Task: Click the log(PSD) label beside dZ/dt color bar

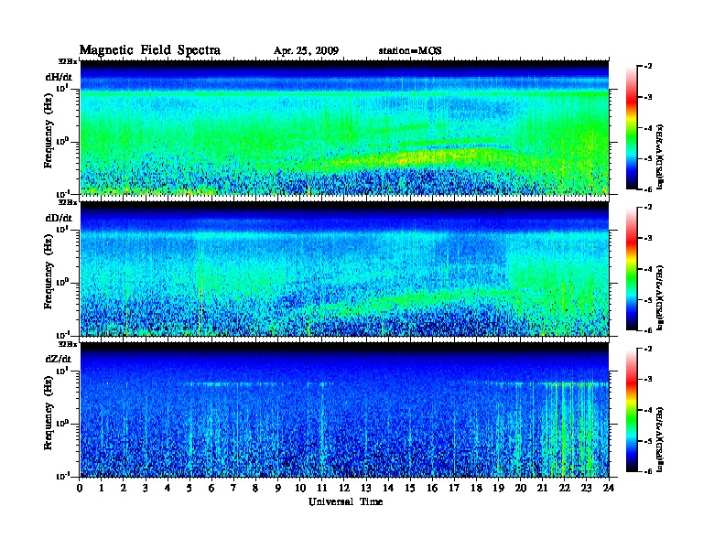Action: click(660, 439)
